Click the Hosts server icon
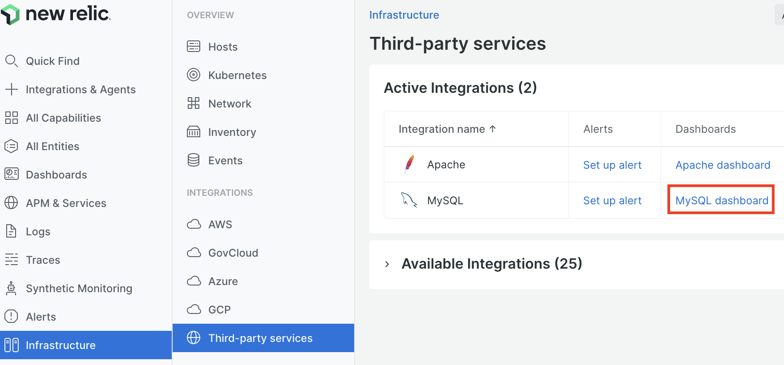The width and height of the screenshot is (784, 365). (194, 46)
